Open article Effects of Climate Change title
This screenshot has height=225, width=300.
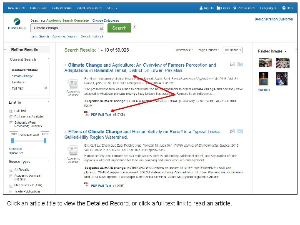[142, 134]
